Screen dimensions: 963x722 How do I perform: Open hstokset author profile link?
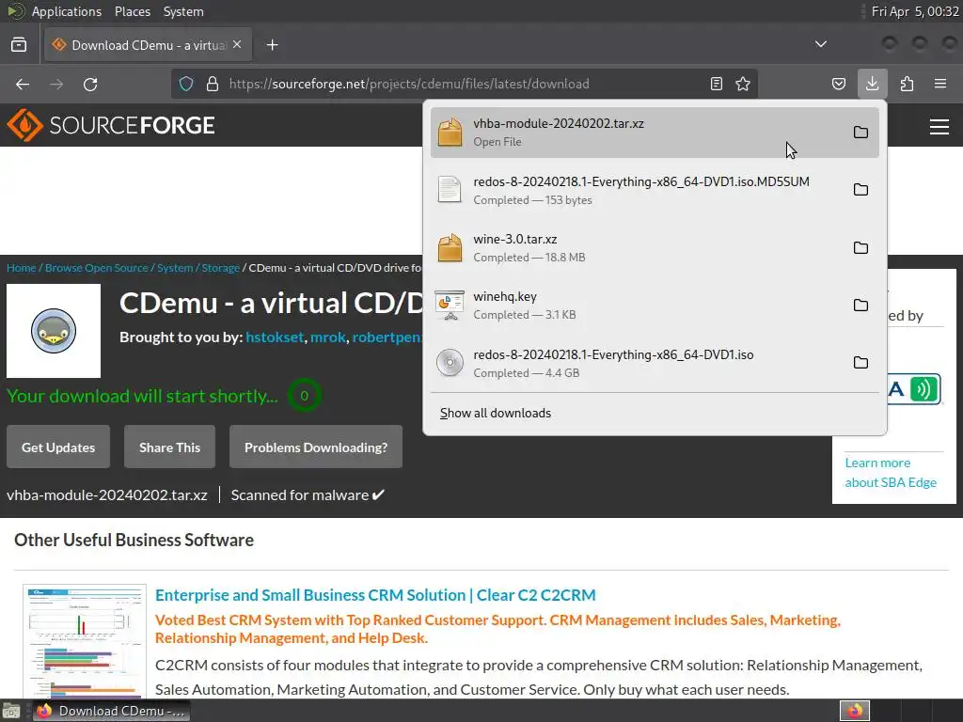(275, 337)
